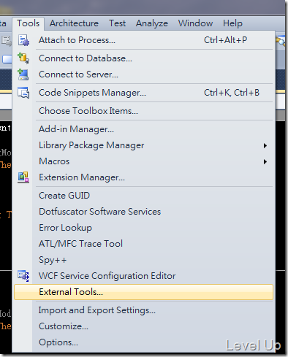The height and width of the screenshot is (357, 288).
Task: Choose Connect to Server...
Action: 144,74
